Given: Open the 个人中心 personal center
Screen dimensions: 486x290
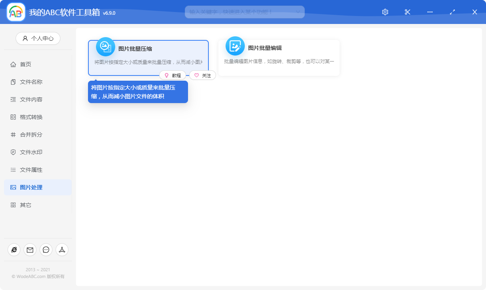Looking at the screenshot, I should tap(38, 38).
